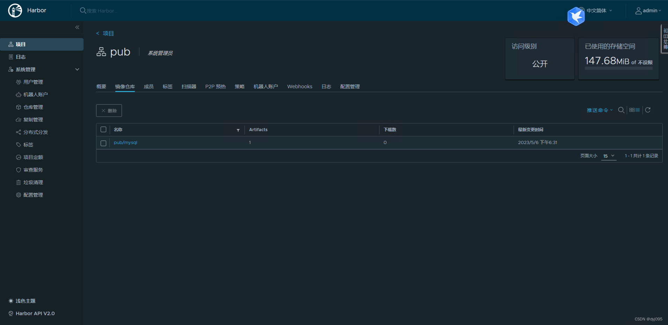Screen dimensions: 668x325
Task: Toggle the select-all checkbox in header
Action: click(103, 129)
